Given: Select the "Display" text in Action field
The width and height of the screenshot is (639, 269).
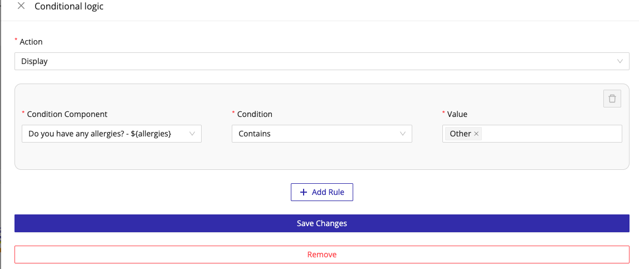Looking at the screenshot, I should point(35,61).
